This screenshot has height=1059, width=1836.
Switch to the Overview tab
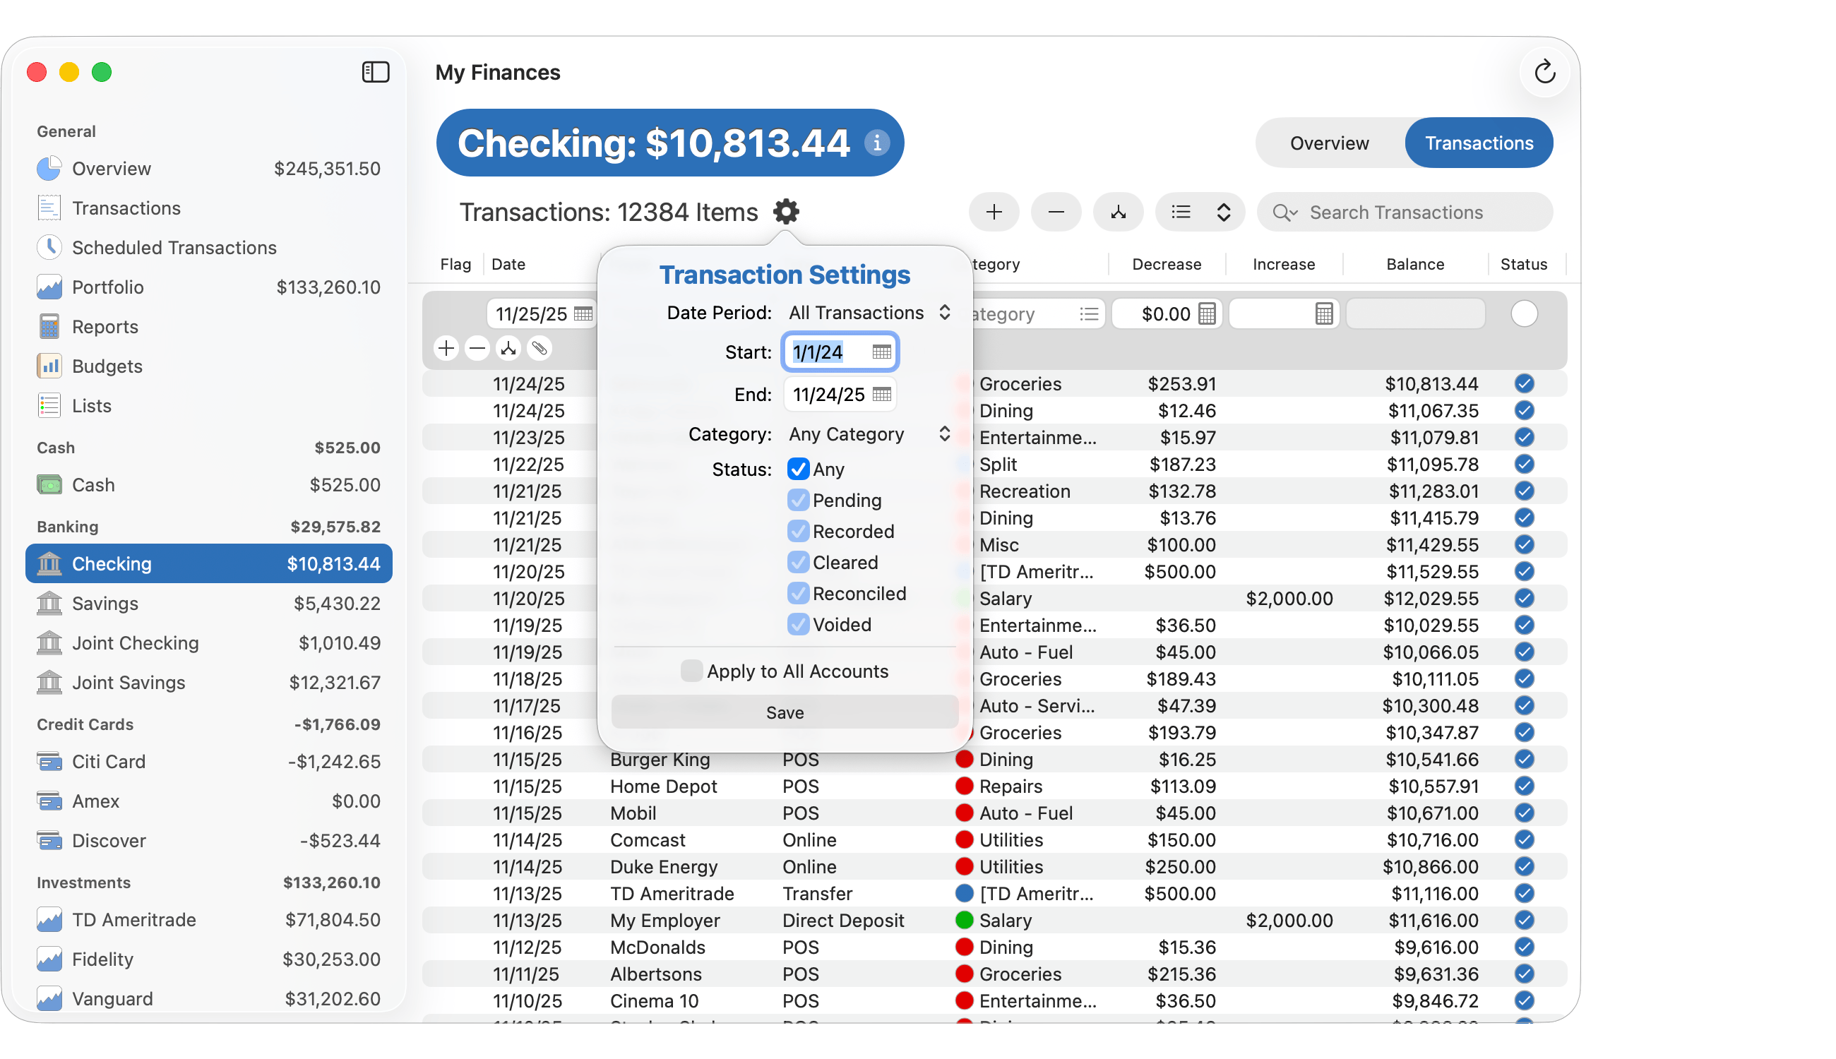click(1329, 143)
